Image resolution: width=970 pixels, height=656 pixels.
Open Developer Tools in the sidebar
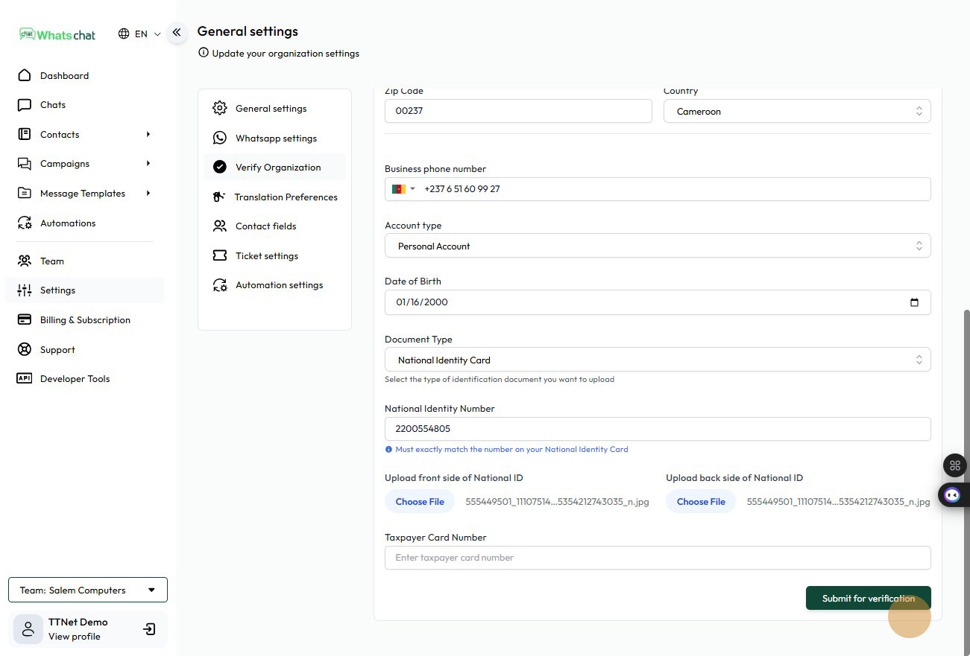75,379
